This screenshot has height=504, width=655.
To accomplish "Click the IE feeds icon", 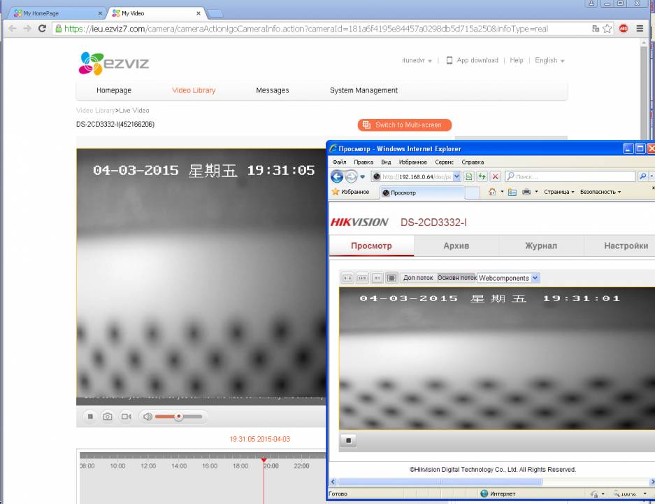I will [x=512, y=192].
